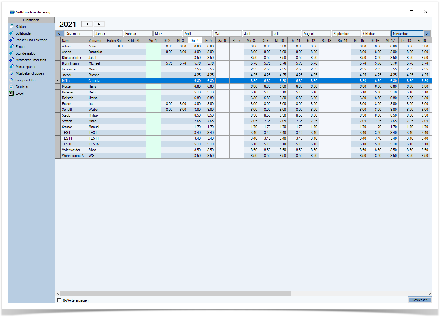
Task: Switch to Februar month tab
Action: 138,34
